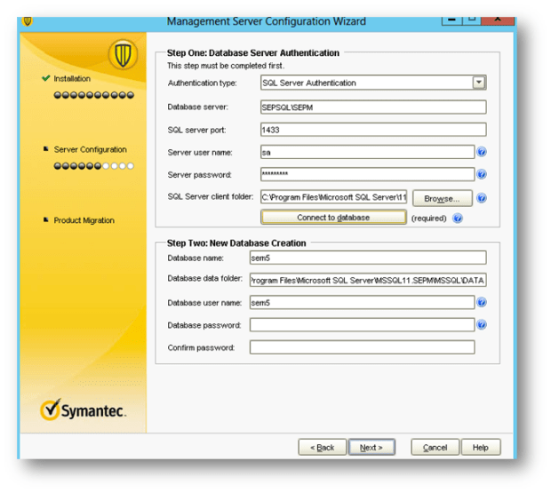Click the Help button

[x=480, y=447]
